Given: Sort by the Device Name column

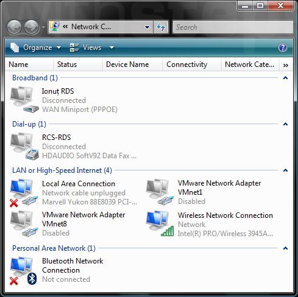Looking at the screenshot, I should point(132,65).
